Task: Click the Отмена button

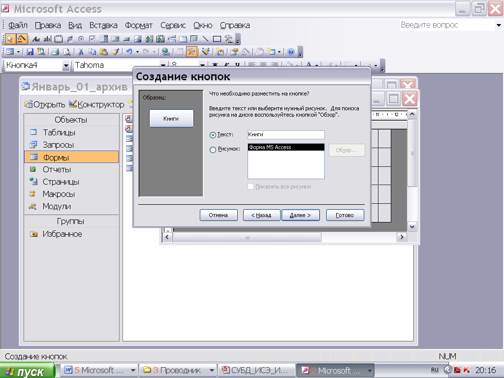Action: pyautogui.click(x=219, y=215)
